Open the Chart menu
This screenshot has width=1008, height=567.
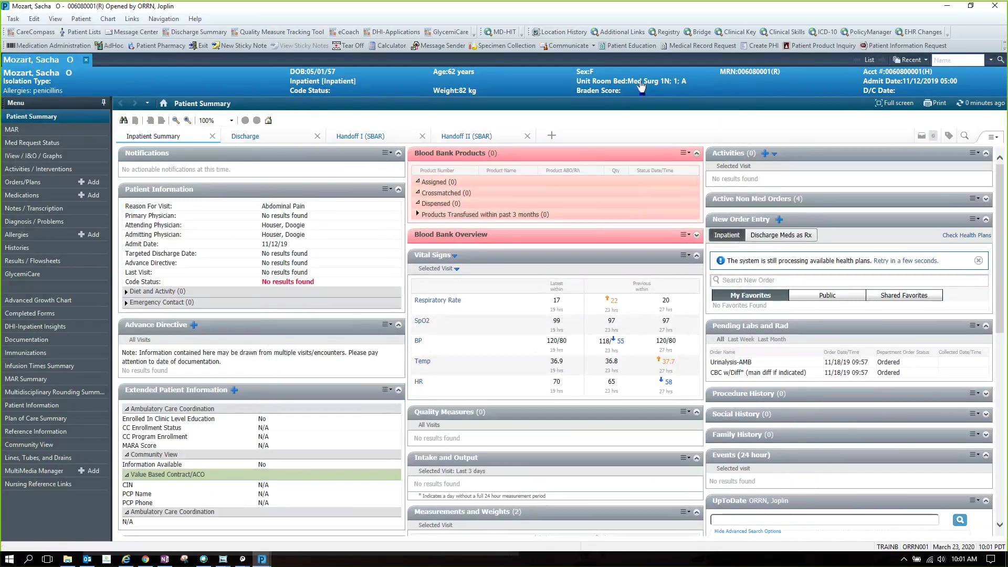[108, 18]
